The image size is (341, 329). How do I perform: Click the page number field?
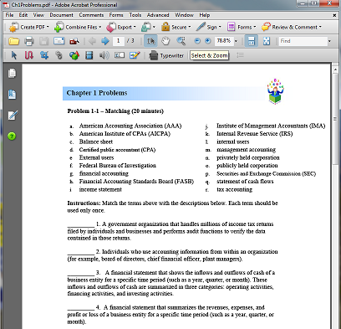[x=119, y=41]
